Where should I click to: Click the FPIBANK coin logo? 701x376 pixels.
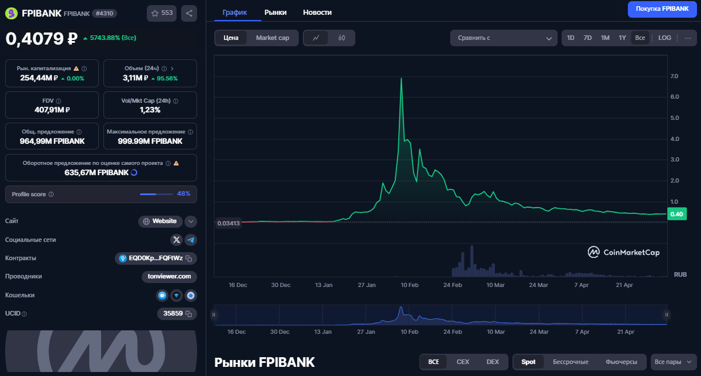(x=11, y=13)
